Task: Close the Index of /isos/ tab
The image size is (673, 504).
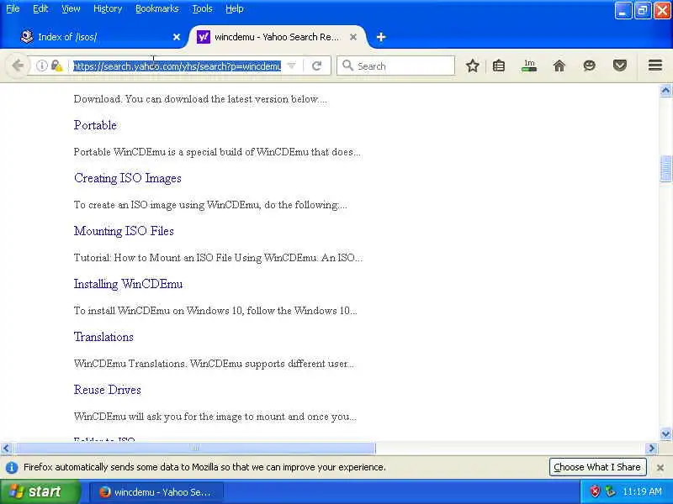Action: click(x=177, y=37)
